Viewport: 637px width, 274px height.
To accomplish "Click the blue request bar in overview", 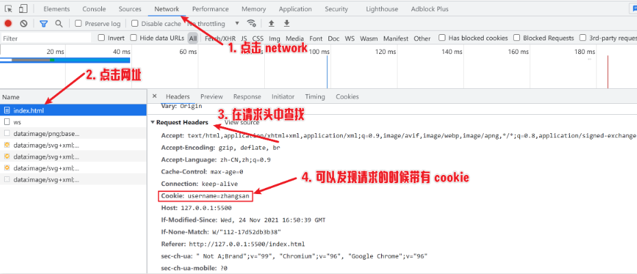I will (65, 60).
